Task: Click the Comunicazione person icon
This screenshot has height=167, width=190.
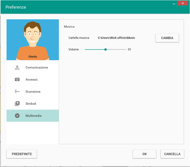Action: pos(17,67)
